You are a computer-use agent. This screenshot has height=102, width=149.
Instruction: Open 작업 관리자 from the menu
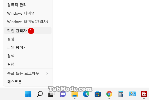(x=28, y=31)
